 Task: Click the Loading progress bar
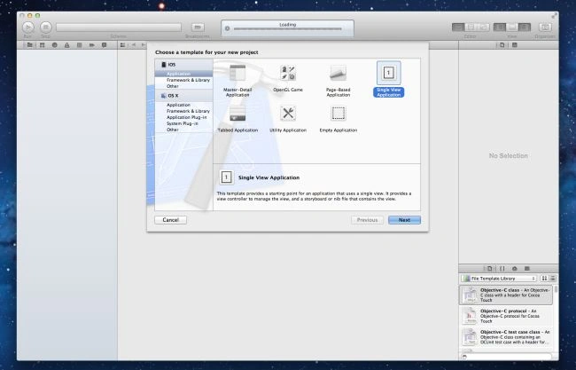click(288, 28)
